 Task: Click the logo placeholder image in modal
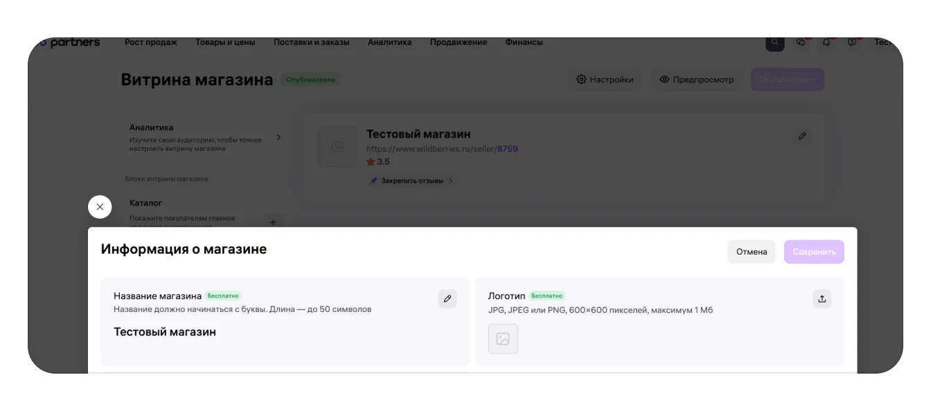point(503,339)
